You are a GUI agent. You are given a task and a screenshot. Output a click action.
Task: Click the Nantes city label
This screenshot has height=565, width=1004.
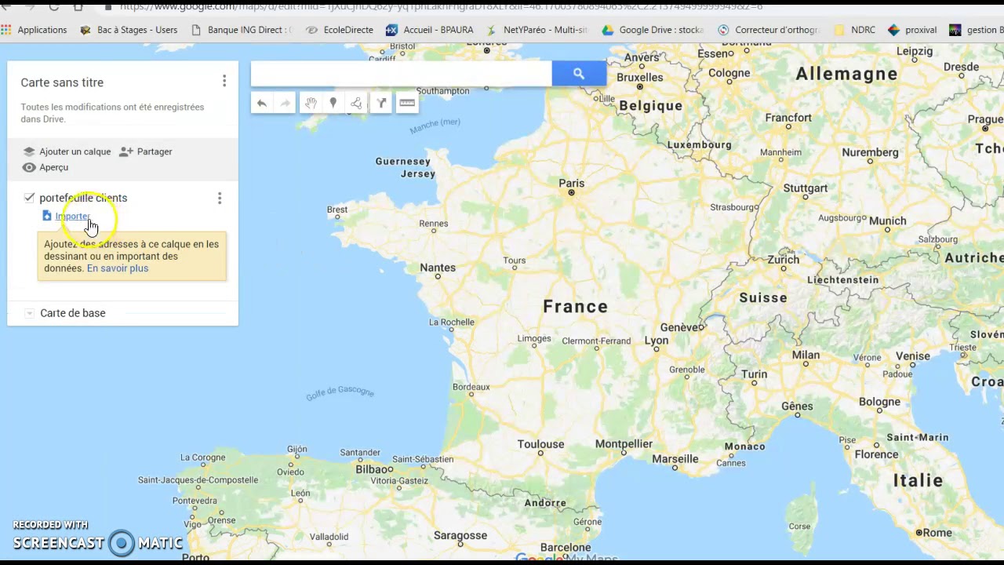438,268
